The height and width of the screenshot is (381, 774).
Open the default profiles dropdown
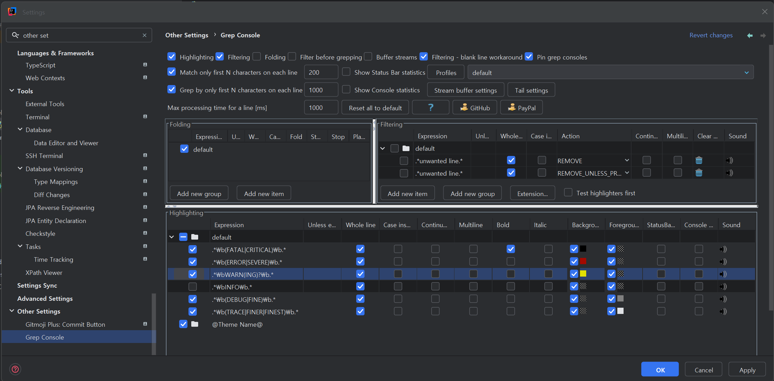tap(610, 73)
